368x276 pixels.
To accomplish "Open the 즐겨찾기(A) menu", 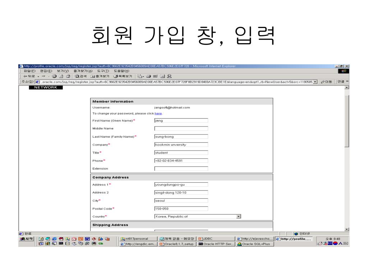I will tap(83, 71).
